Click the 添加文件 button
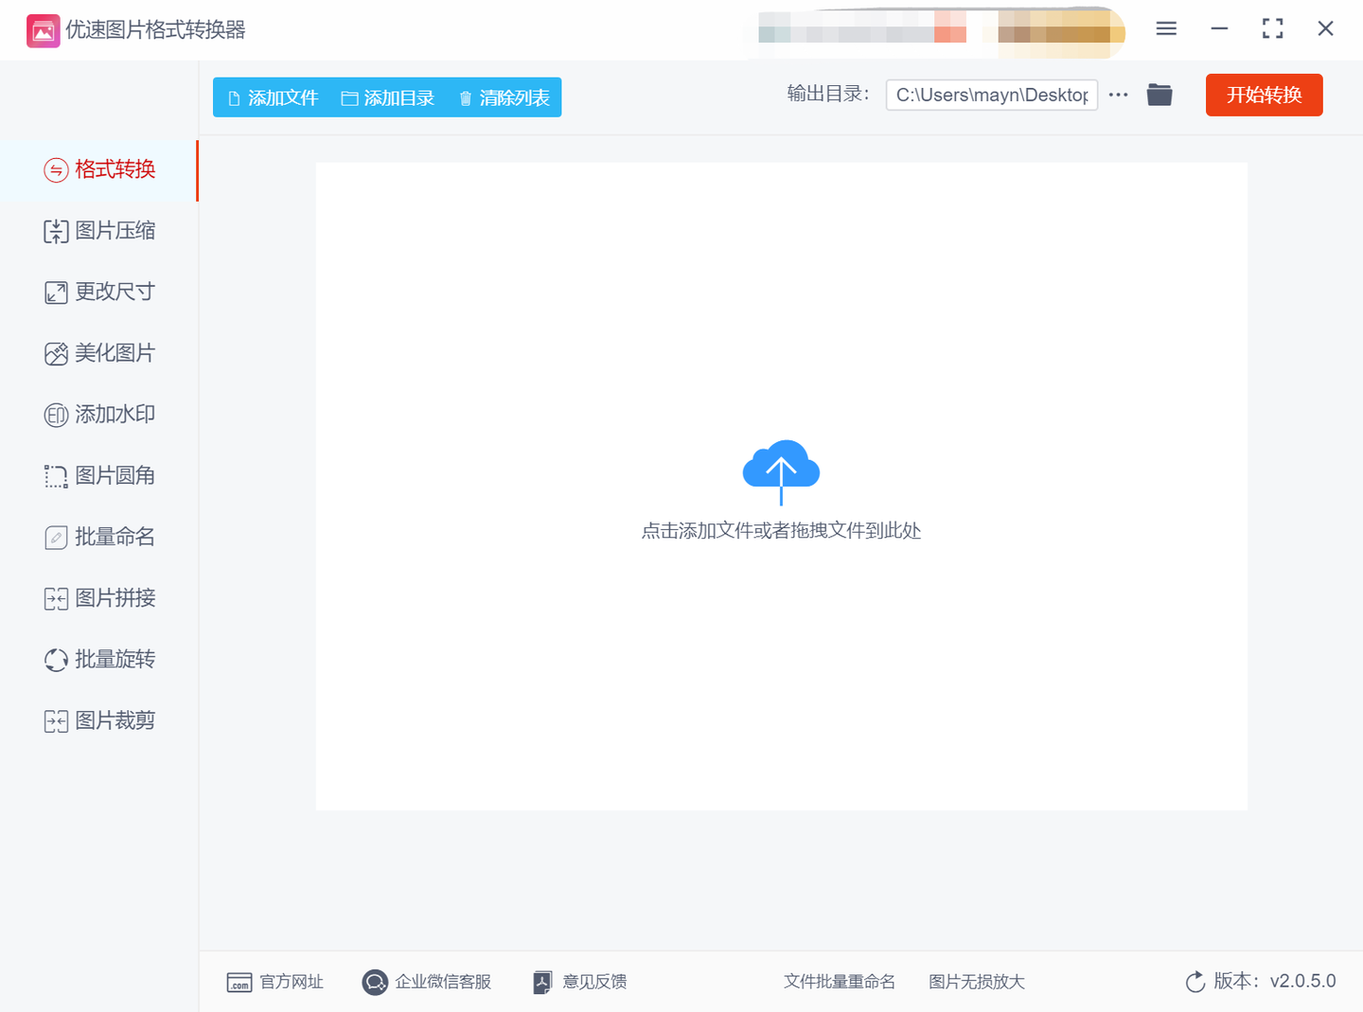Screen dimensions: 1363x1012 click(273, 98)
